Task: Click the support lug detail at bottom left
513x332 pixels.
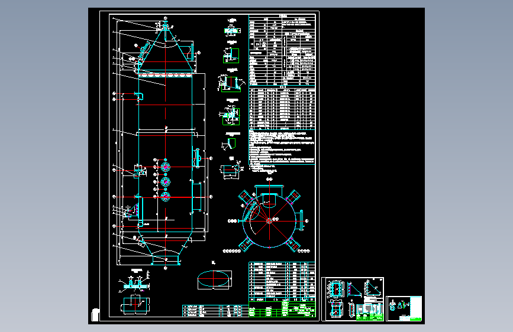Action: click(135, 284)
